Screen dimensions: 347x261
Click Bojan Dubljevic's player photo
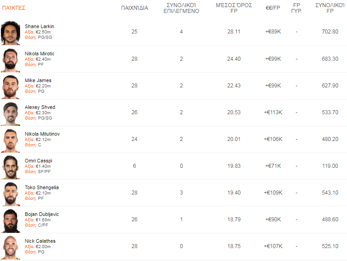(11, 220)
